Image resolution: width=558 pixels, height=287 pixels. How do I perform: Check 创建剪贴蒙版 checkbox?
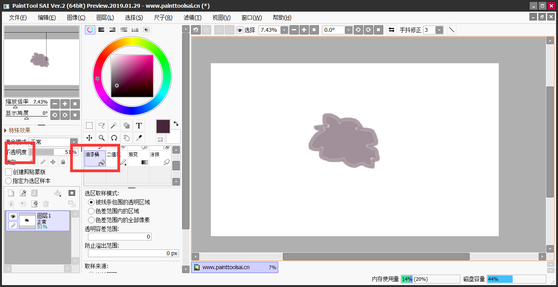pyautogui.click(x=8, y=172)
